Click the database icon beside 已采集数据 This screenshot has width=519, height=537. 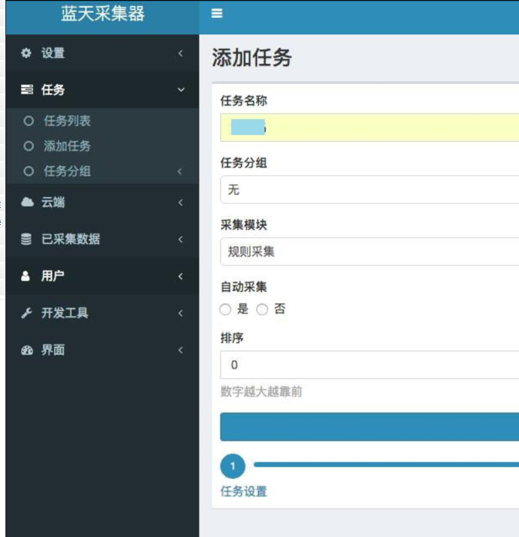point(26,240)
